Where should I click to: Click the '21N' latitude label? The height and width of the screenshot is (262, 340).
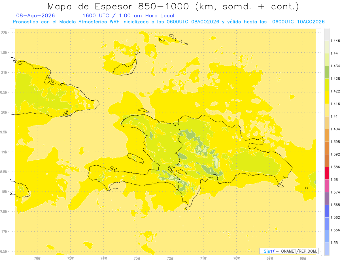point(5,73)
